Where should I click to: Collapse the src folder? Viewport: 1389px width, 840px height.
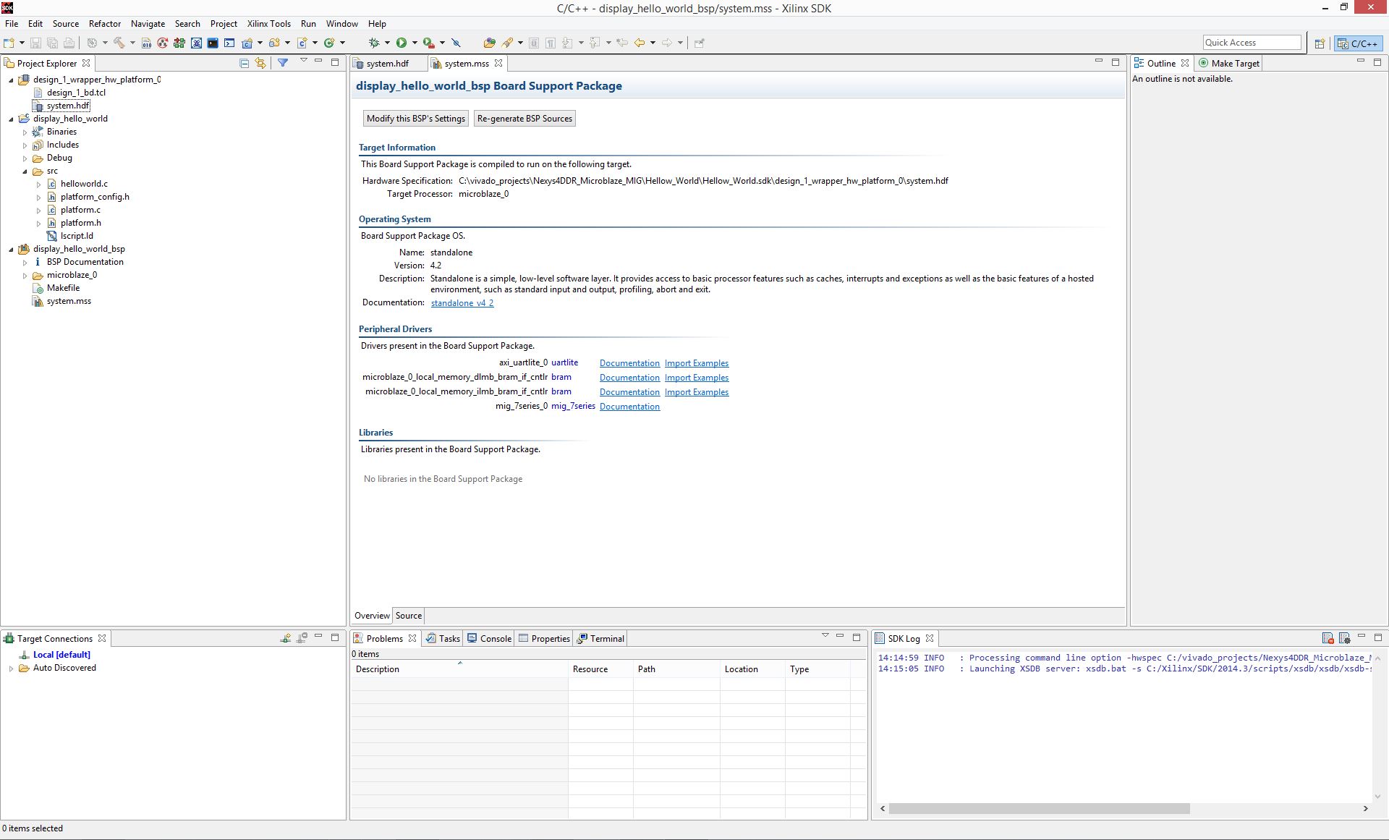25,171
